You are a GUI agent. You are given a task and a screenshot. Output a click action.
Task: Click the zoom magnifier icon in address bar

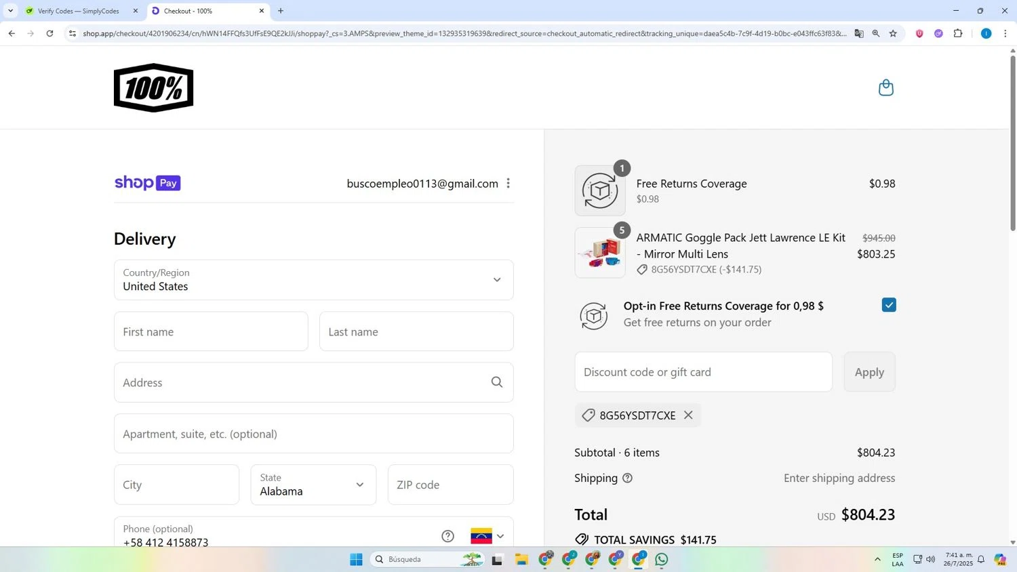[x=876, y=33]
